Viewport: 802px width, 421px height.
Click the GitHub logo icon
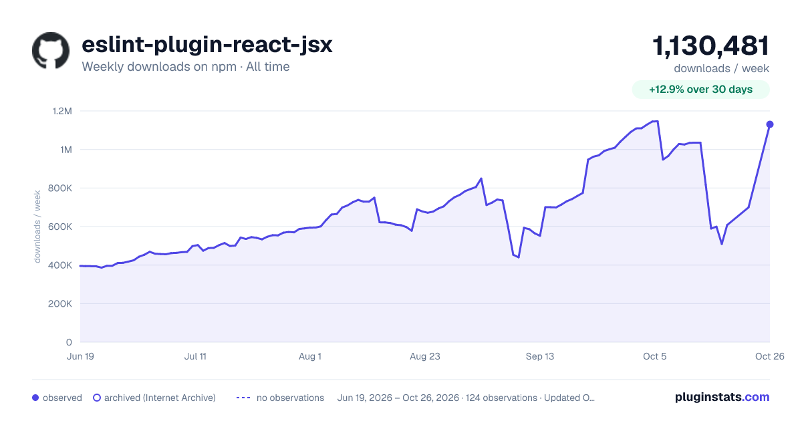pyautogui.click(x=51, y=50)
